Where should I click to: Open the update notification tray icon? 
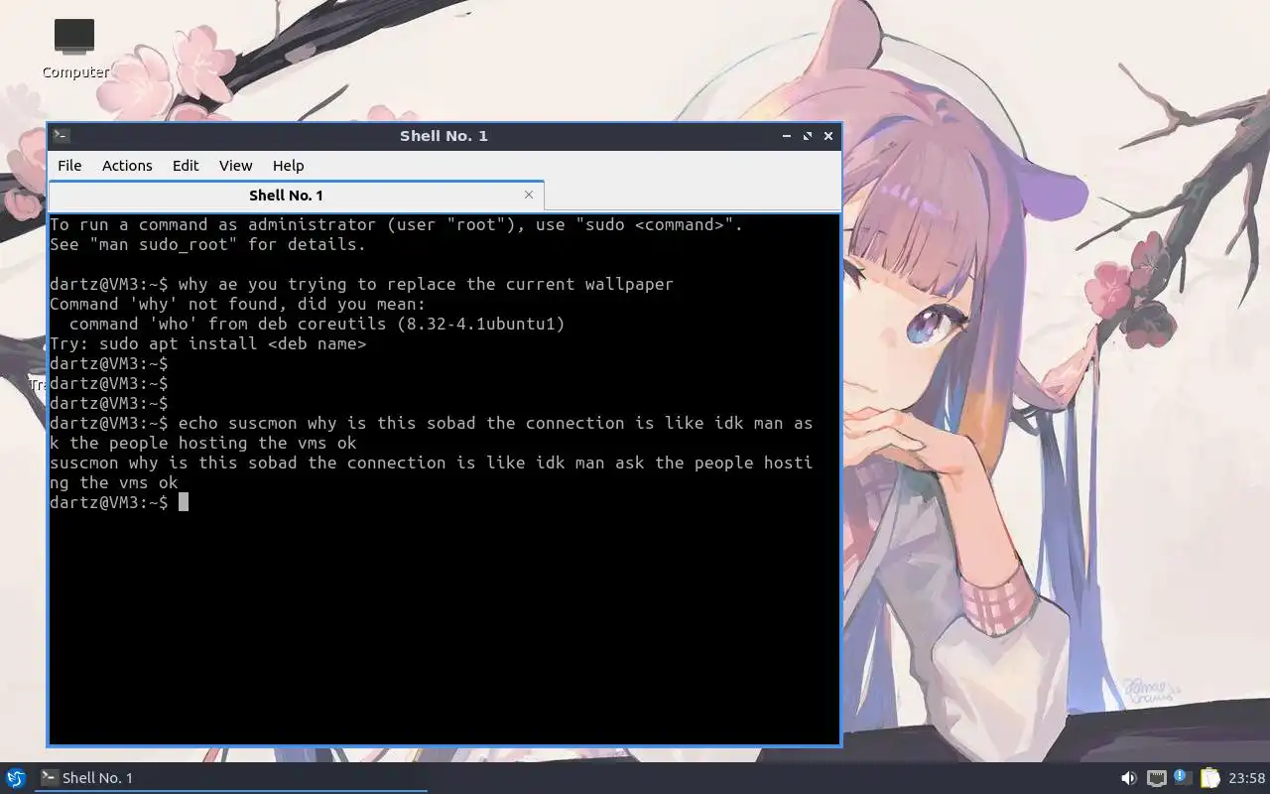1182,777
